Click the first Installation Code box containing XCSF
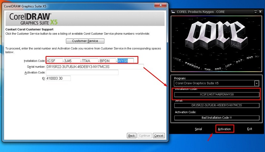Image resolution: width=265 pixels, height=152 pixels. point(55,60)
